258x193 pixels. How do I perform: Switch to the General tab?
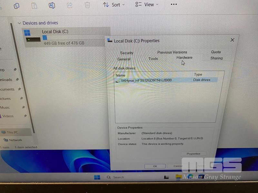coord(124,59)
